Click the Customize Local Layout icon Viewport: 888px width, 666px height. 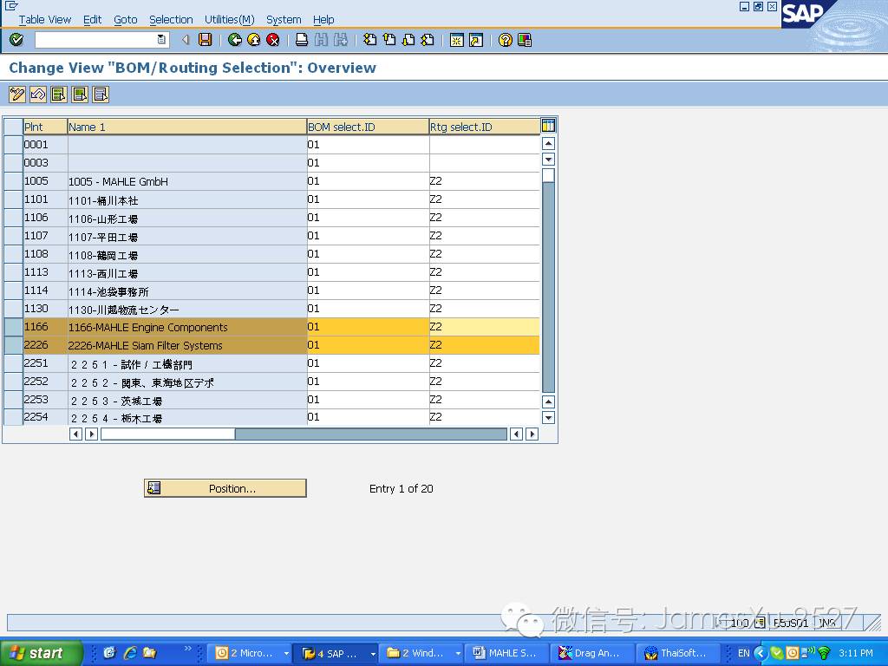coord(525,40)
